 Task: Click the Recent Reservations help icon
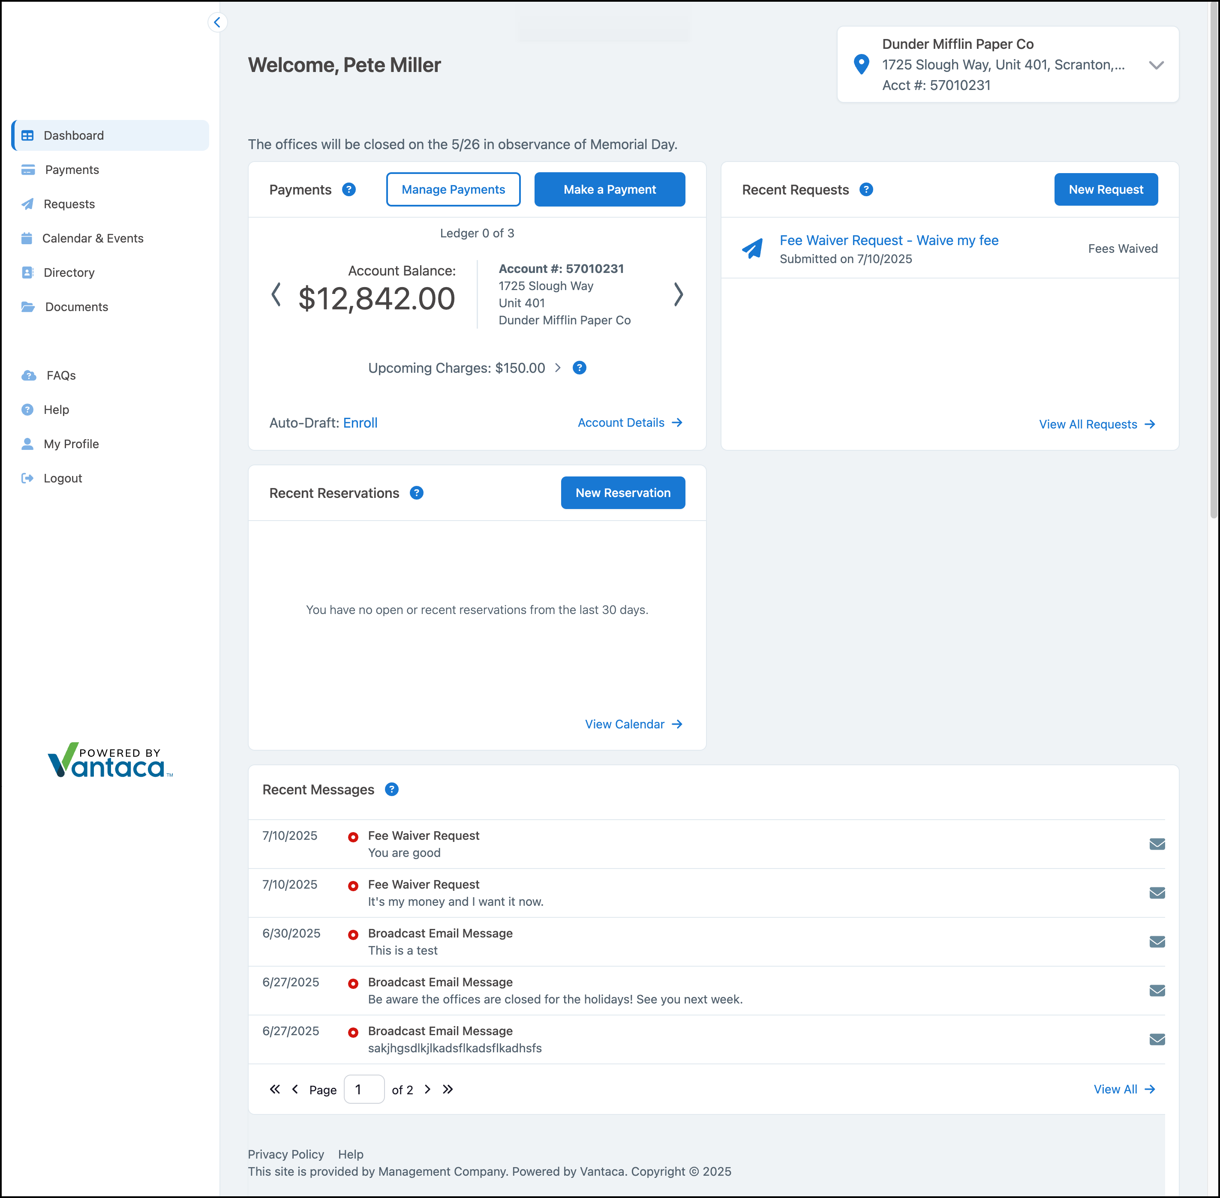416,493
